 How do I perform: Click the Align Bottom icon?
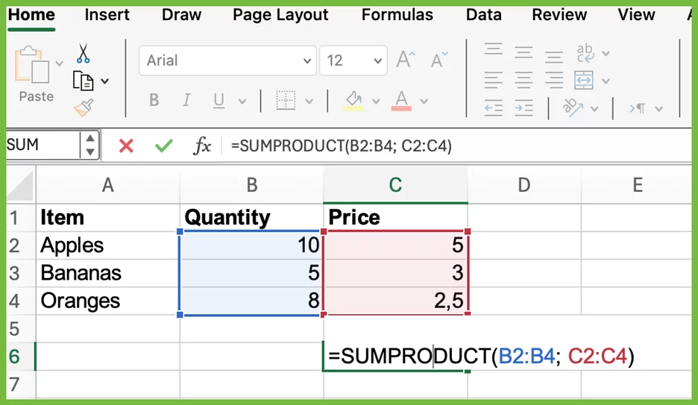[x=554, y=57]
